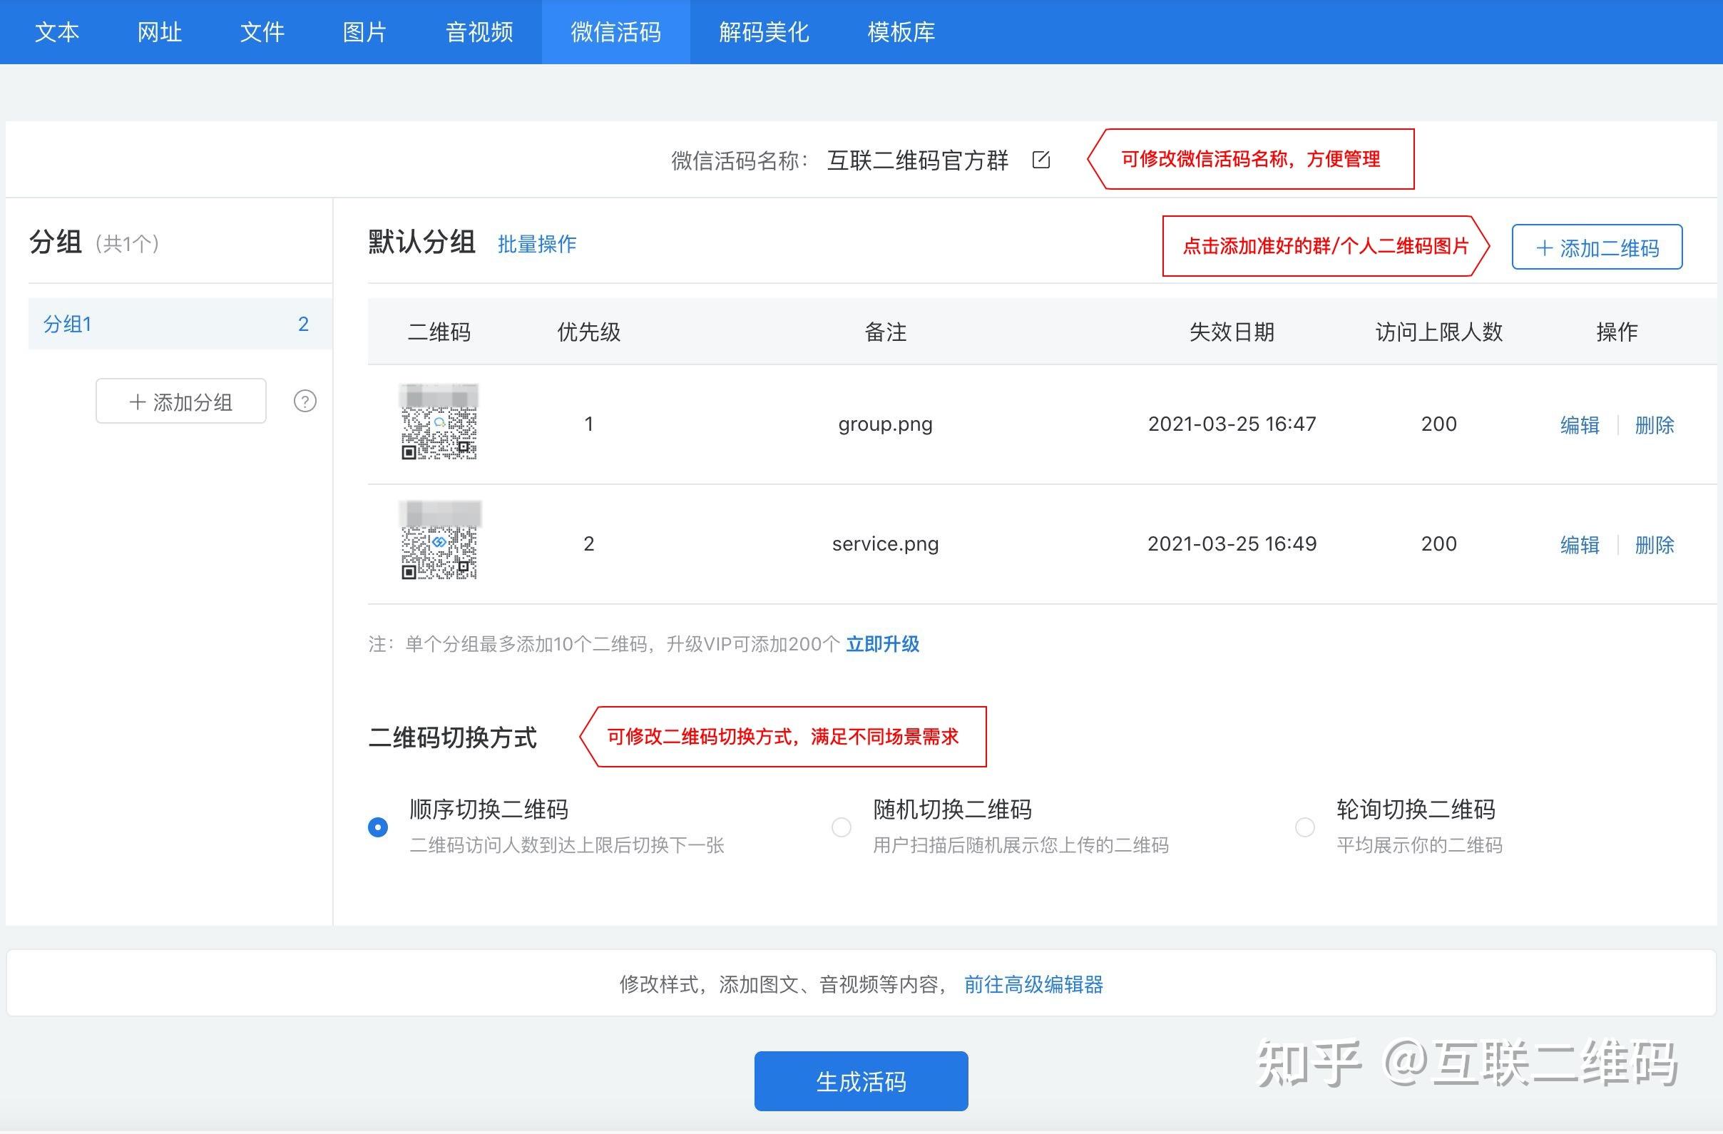The image size is (1723, 1134).
Task: Open 批量操作 link
Action: (x=537, y=244)
